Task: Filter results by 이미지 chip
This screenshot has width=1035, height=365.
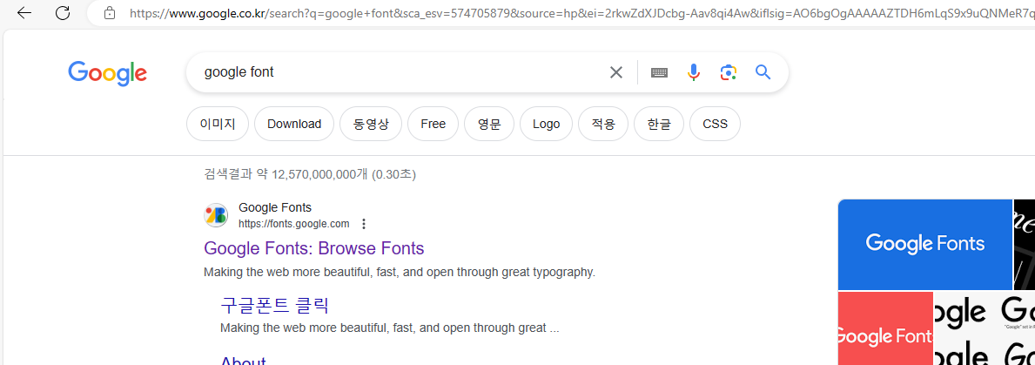Action: click(218, 124)
